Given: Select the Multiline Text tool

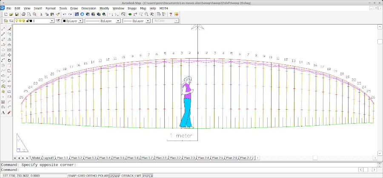Looking at the screenshot, I should (3, 113).
